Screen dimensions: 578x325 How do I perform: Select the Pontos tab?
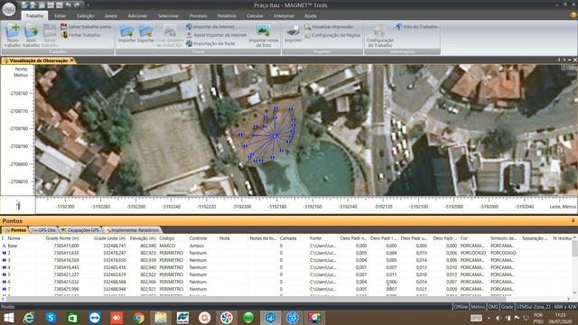(x=15, y=230)
